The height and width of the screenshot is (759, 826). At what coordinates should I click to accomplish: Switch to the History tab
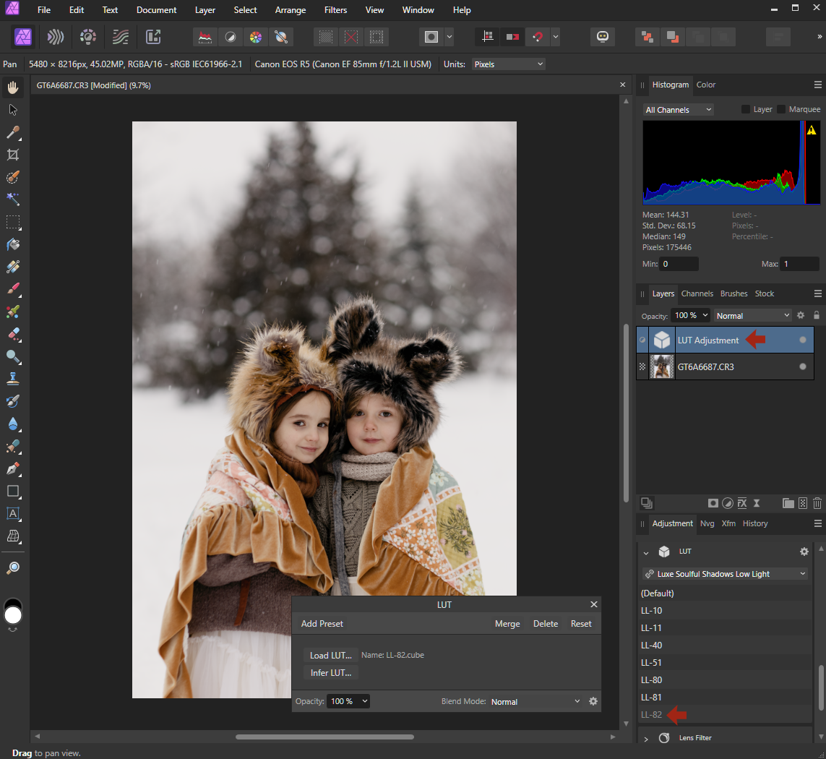pyautogui.click(x=754, y=523)
